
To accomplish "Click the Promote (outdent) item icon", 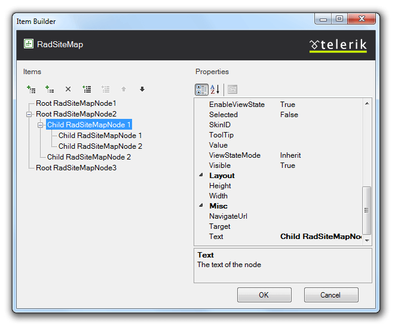I will [87, 89].
